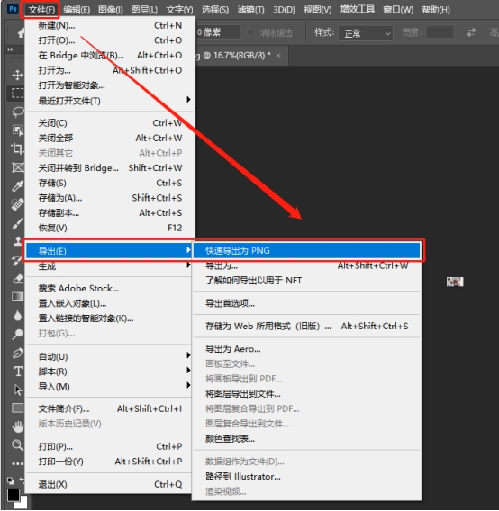Select the Crop tool
This screenshot has width=499, height=511.
click(x=17, y=148)
